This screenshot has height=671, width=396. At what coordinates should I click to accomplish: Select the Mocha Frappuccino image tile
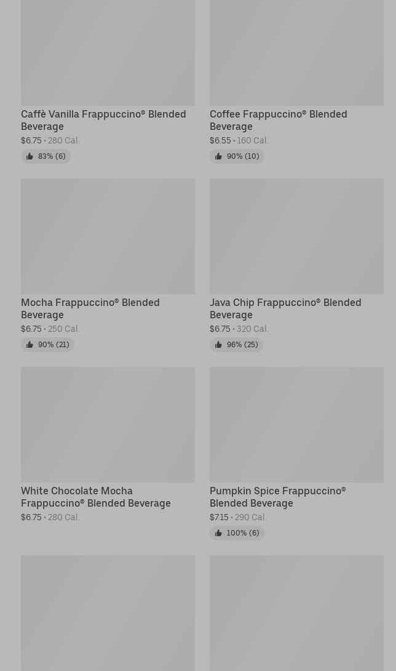(x=108, y=236)
